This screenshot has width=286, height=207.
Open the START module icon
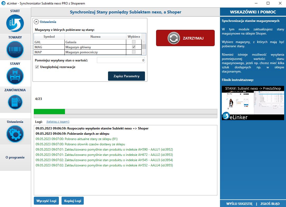(x=15, y=23)
